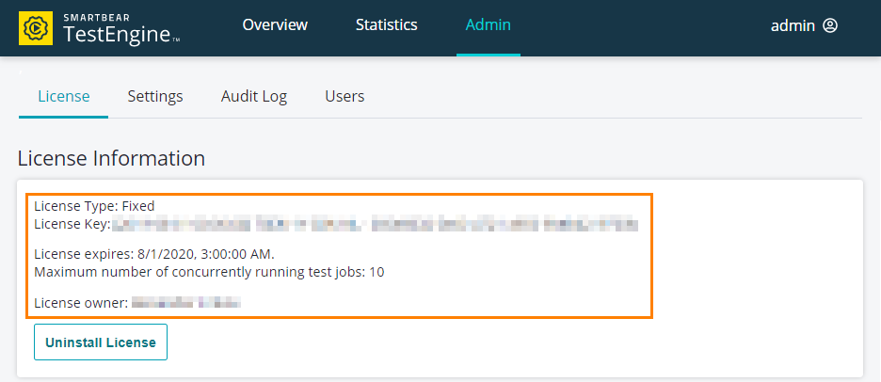Click the 'License Key:' label
Screen dimensions: 881x382
point(72,224)
